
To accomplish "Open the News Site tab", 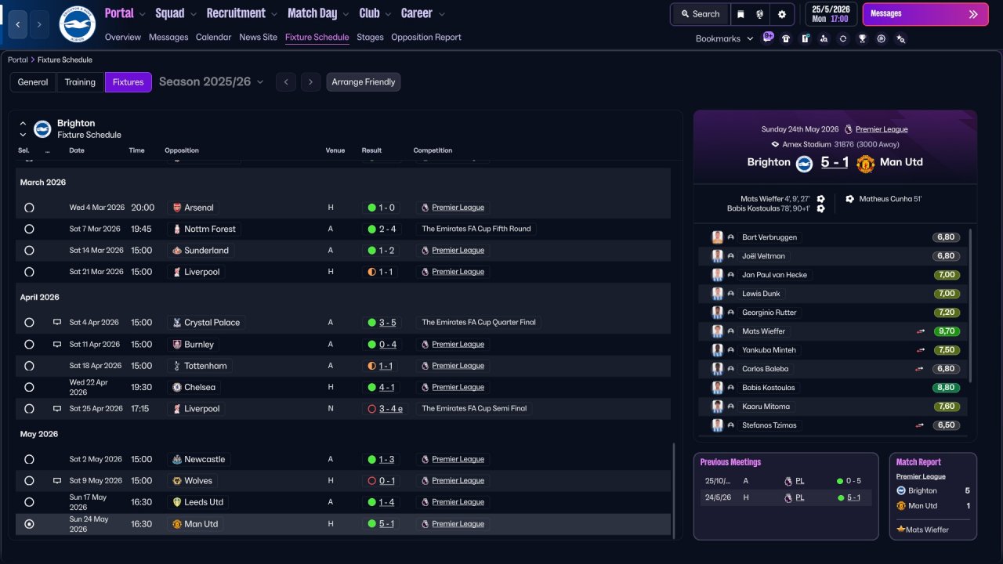I will (258, 37).
